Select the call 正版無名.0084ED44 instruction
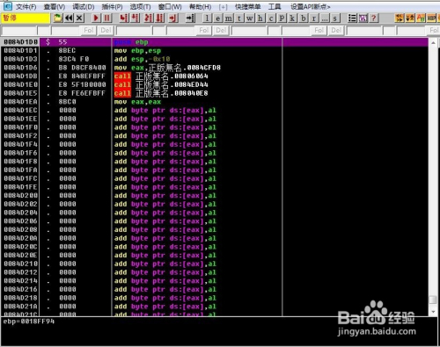The width and height of the screenshot is (440, 347). 161,84
